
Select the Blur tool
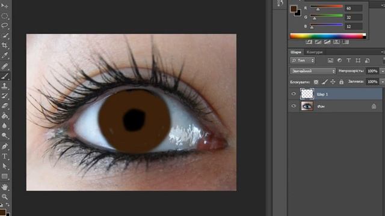[x=4, y=125]
